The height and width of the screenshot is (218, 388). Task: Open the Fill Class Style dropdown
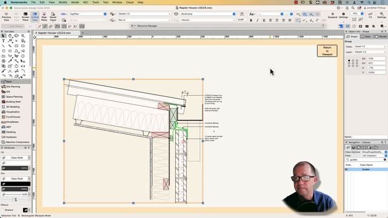(x=16, y=157)
